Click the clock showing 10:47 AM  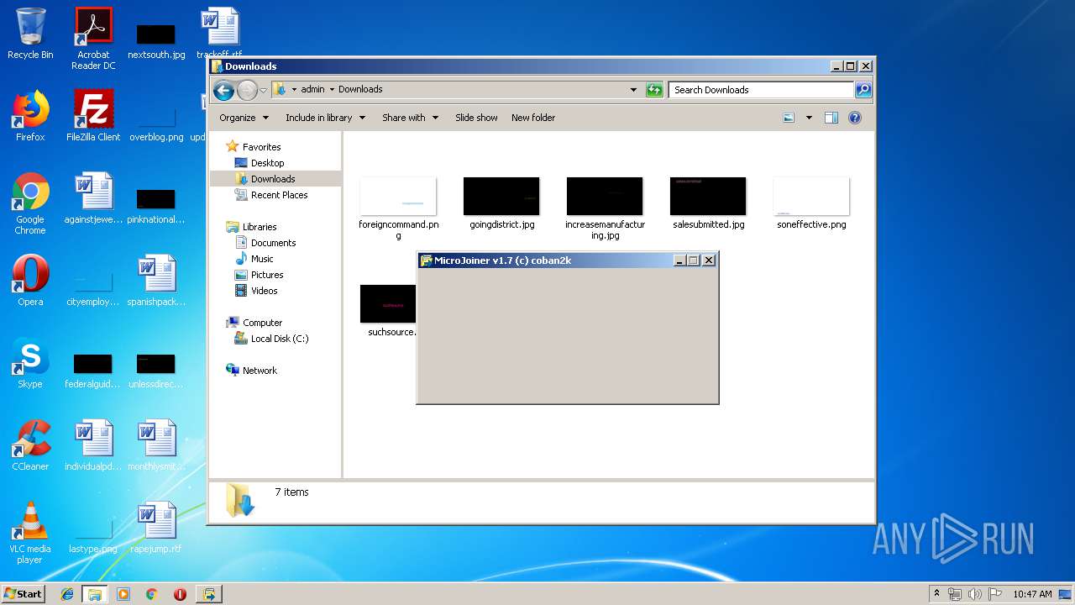1032,594
